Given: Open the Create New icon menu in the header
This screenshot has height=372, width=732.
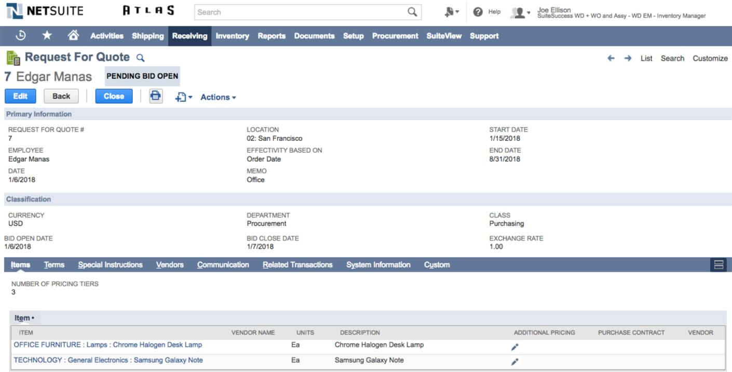Looking at the screenshot, I should pos(452,12).
